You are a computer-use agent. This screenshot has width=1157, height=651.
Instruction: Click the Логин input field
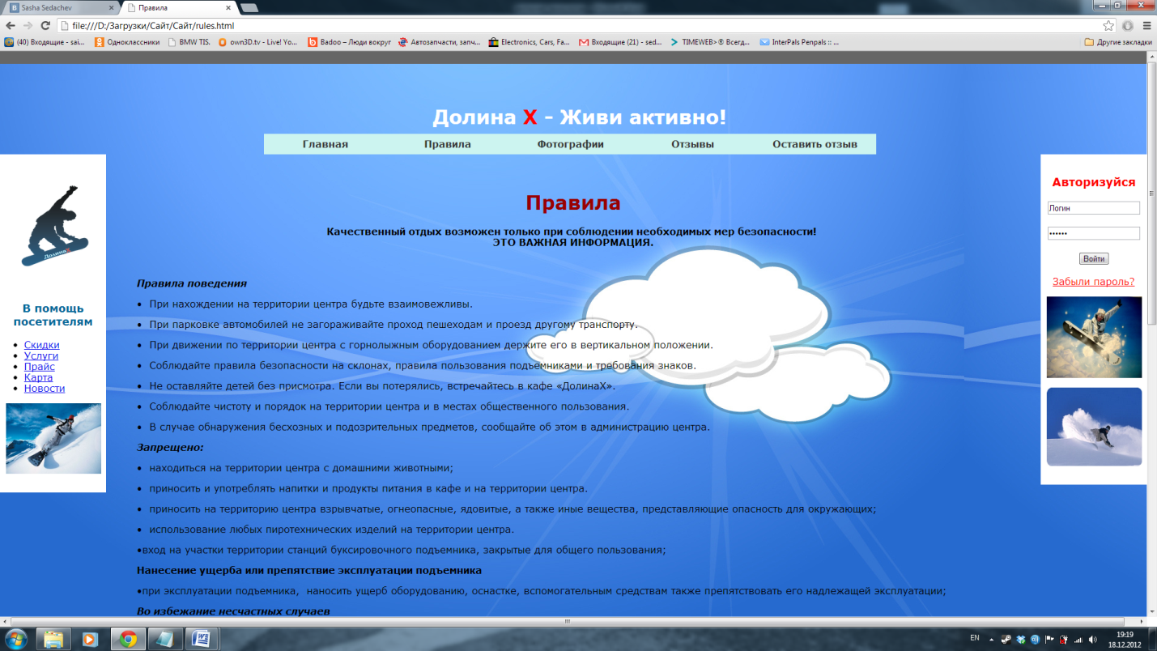point(1093,208)
